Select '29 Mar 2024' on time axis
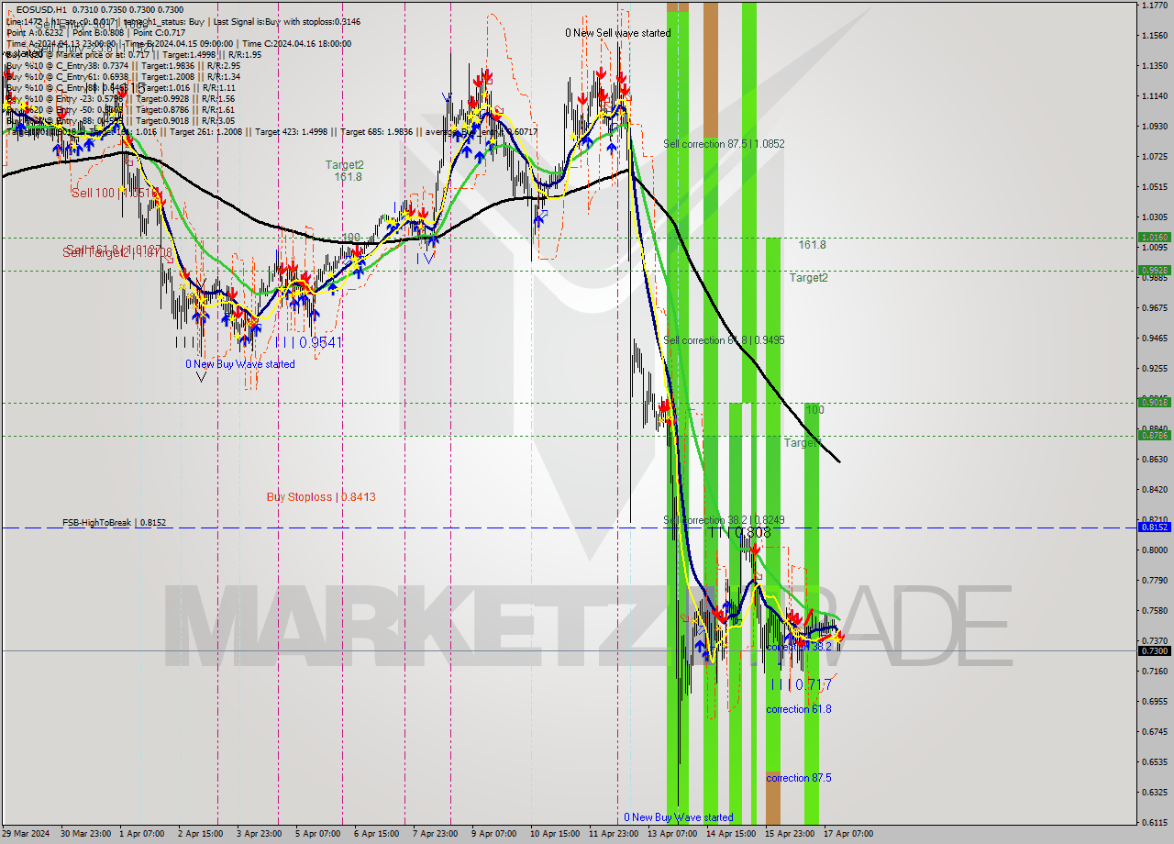This screenshot has width=1174, height=844. 27,834
